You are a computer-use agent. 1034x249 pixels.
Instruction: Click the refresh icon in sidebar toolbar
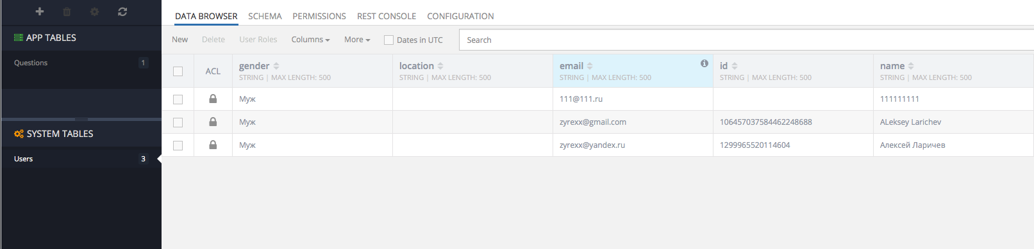[122, 12]
